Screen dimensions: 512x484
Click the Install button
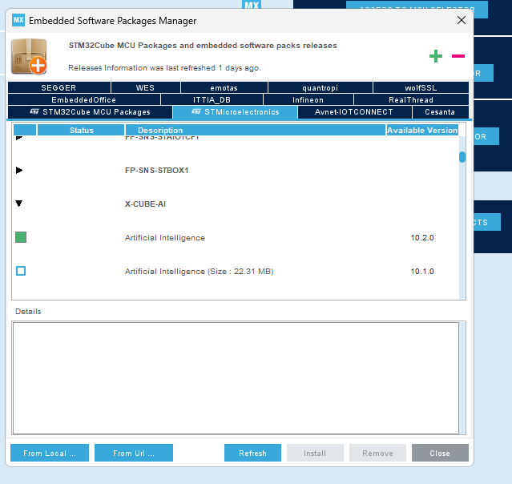315,453
